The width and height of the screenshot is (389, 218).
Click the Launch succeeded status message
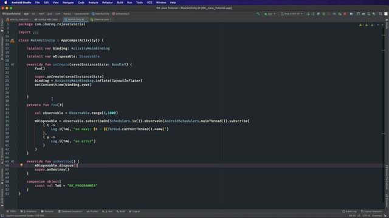tap(25, 216)
